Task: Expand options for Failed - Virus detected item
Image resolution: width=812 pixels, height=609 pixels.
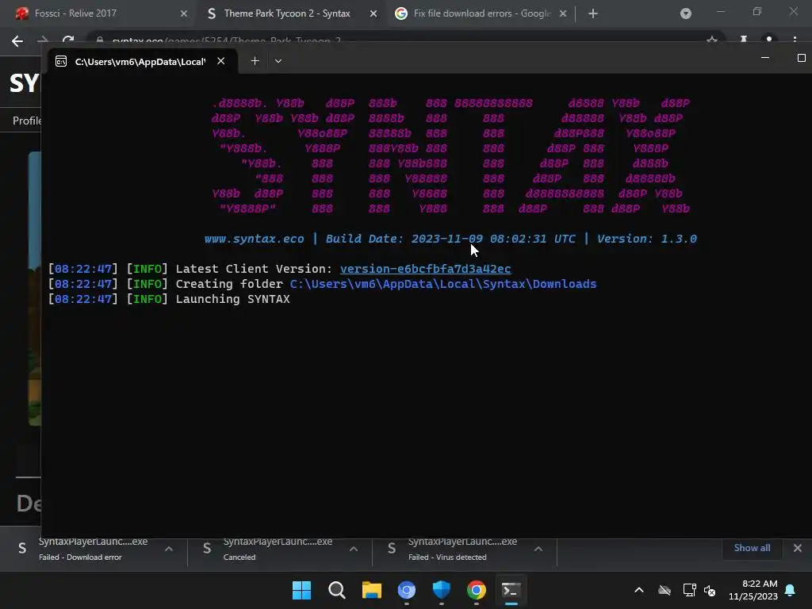Action: coord(538,549)
